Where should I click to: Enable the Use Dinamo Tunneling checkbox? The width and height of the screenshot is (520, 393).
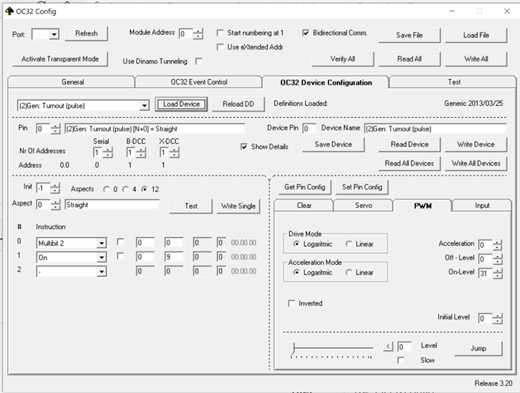click(198, 61)
